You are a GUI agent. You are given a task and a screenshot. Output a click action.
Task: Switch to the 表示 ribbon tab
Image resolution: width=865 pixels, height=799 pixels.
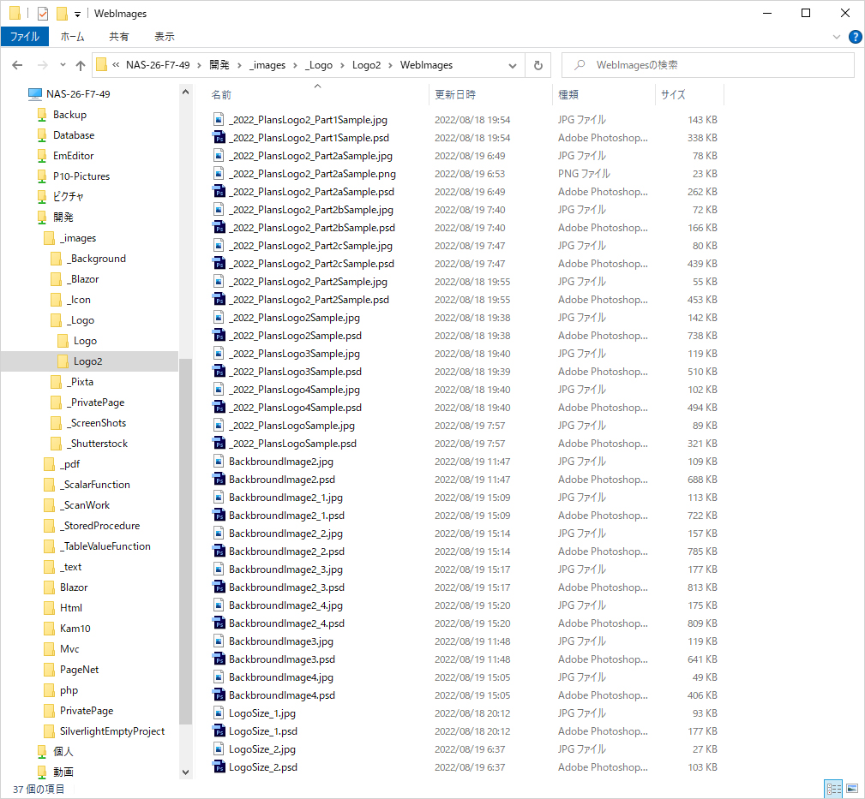164,37
